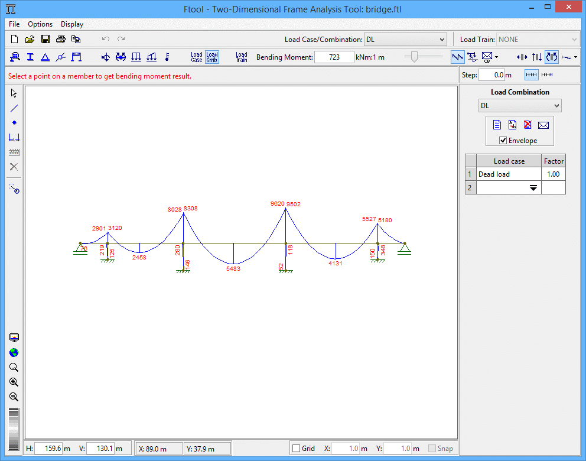Viewport: 586px width, 461px height.
Task: Open the Load Case/Combination dropdown
Action: pyautogui.click(x=405, y=40)
